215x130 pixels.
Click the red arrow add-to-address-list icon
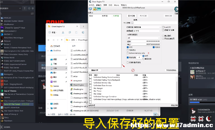[123, 66]
